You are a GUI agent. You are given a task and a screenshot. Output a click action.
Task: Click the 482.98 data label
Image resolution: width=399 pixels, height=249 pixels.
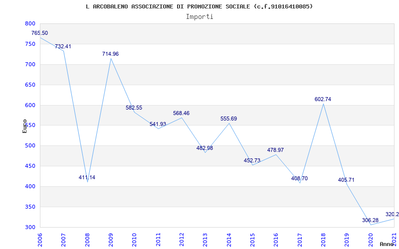click(x=204, y=148)
